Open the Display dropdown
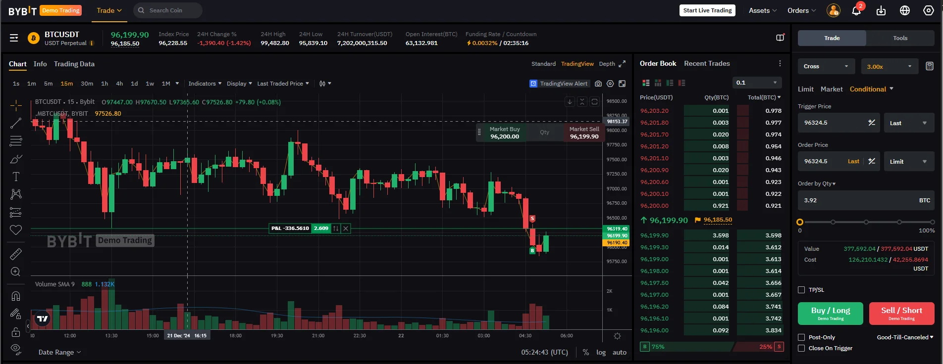Viewport: 943px width, 364px height. [239, 84]
